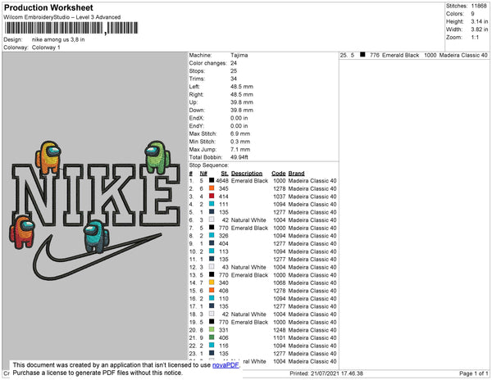Click the yellow crewmate in the design preview

point(48,157)
